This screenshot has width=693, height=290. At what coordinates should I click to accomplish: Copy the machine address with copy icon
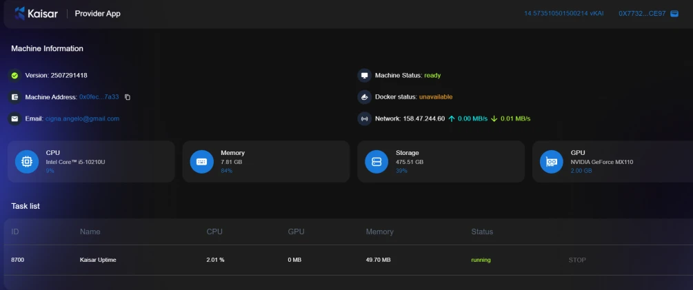click(x=128, y=97)
